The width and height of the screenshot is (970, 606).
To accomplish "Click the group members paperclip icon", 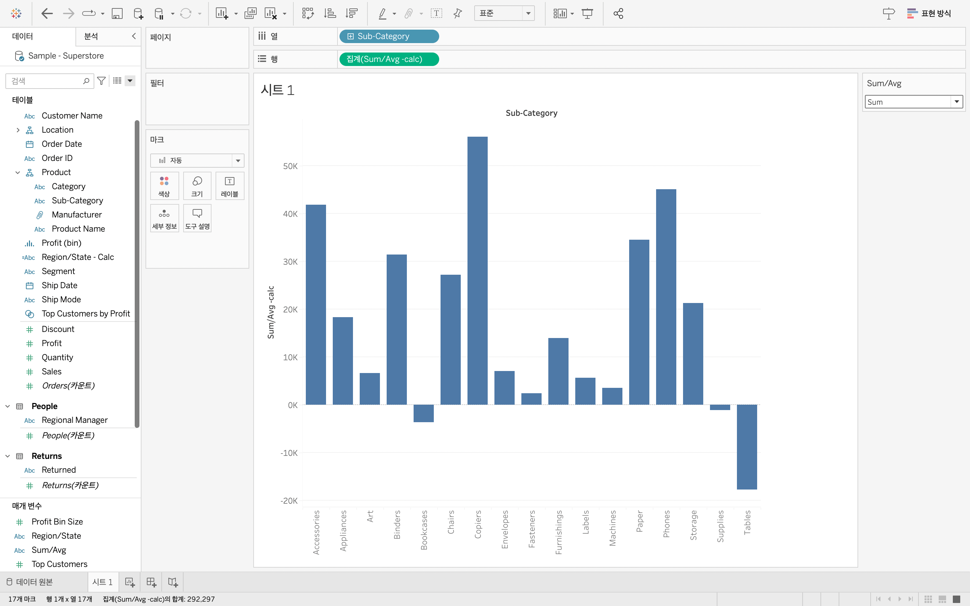I will [x=409, y=13].
